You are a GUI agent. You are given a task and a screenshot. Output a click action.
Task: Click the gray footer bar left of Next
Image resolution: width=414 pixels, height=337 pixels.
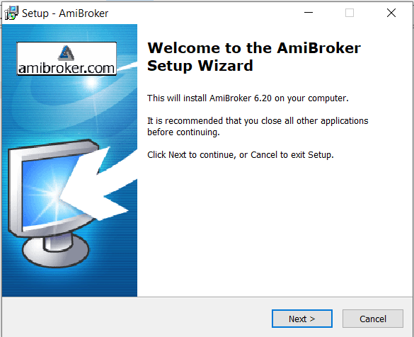(x=136, y=317)
